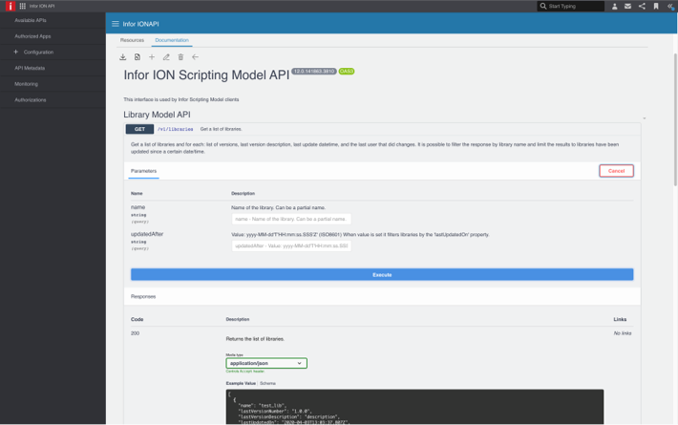Open the user profile icon

pos(614,6)
